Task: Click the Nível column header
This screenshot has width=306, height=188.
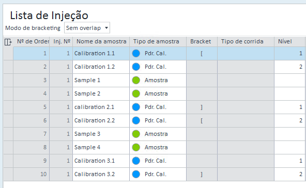Action: pyautogui.click(x=289, y=41)
